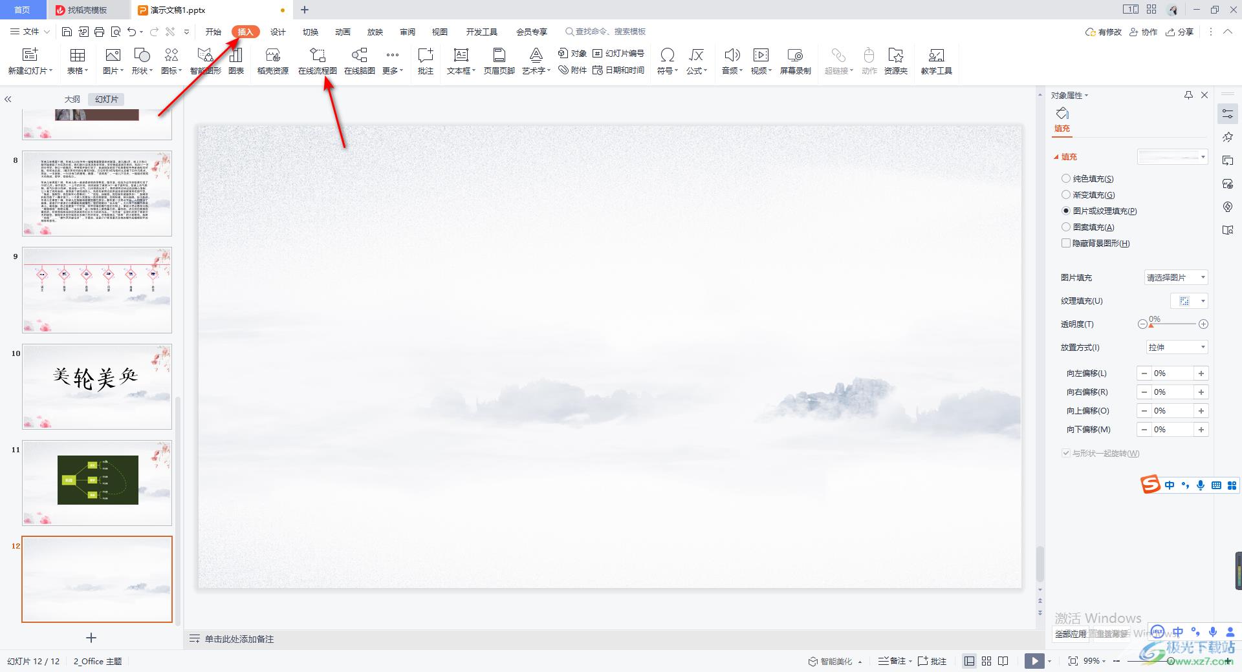Click the save icon in quick toolbar
Viewport: 1242px width, 672px height.
[x=67, y=32]
